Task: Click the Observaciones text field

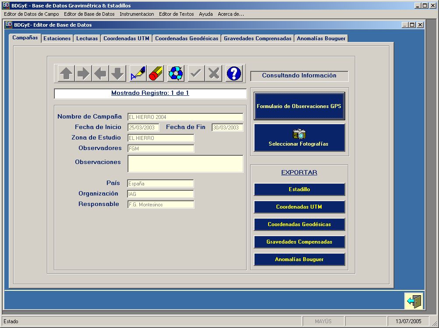Action: (x=185, y=164)
